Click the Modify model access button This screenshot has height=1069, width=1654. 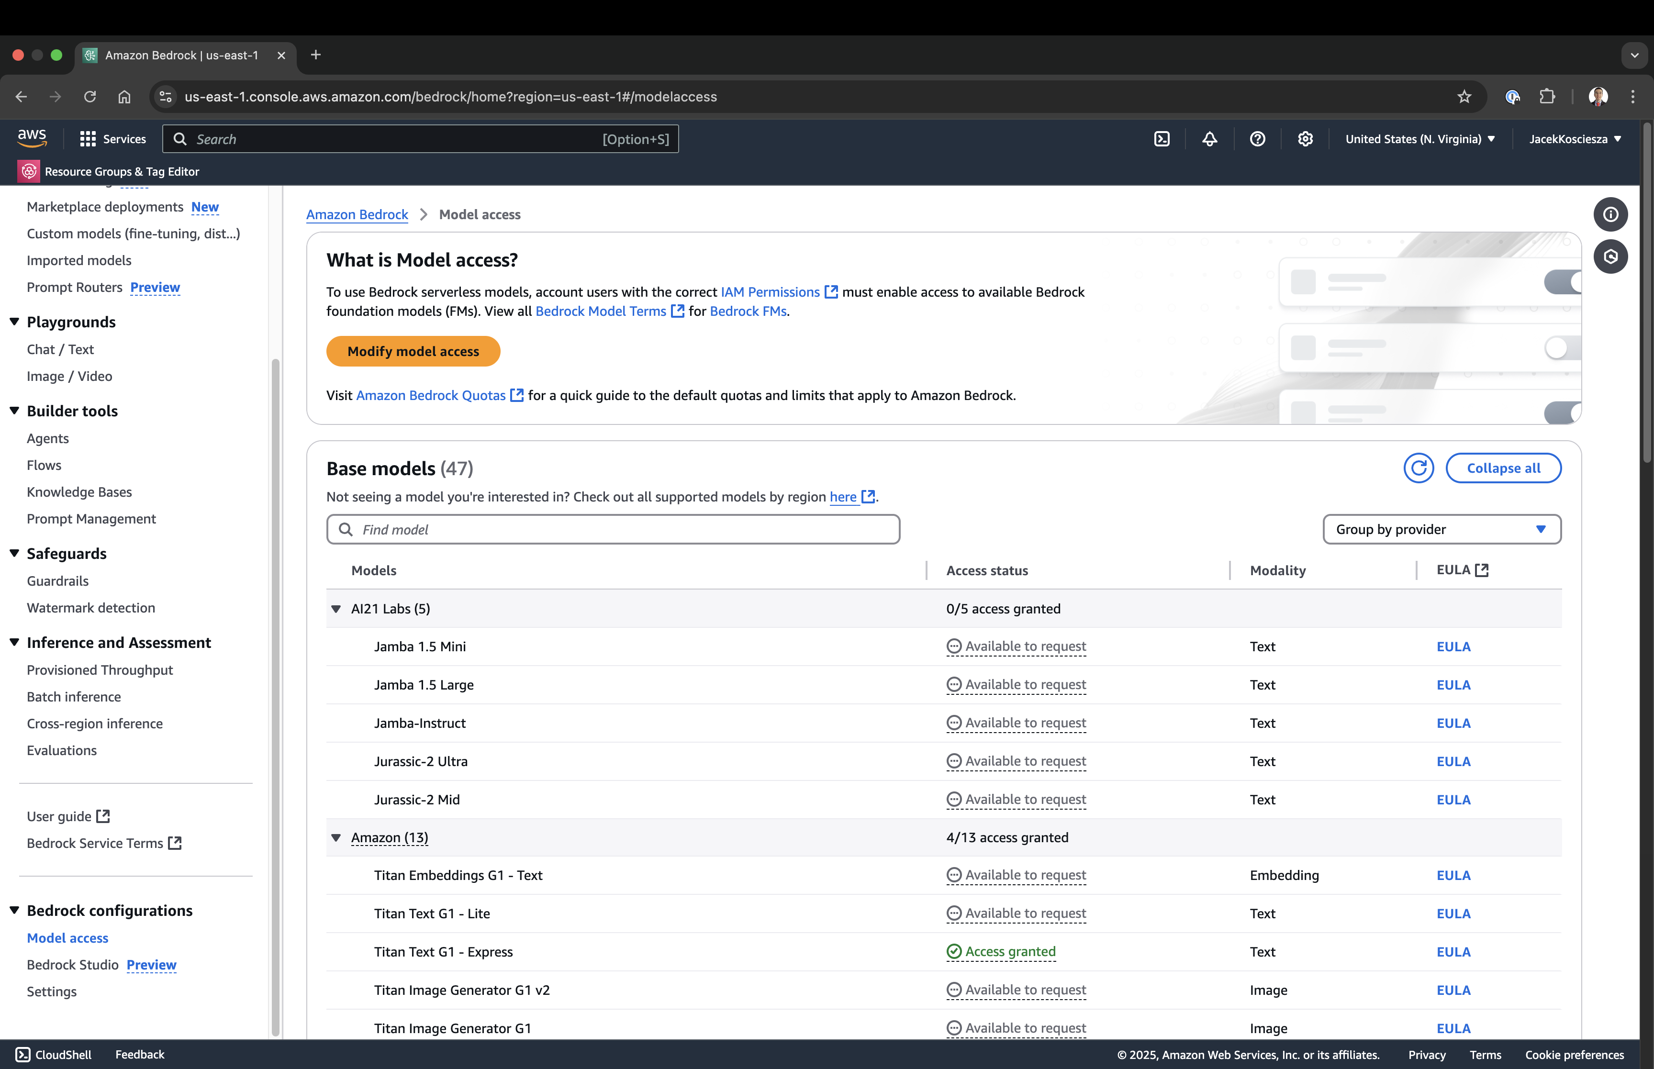pyautogui.click(x=413, y=351)
